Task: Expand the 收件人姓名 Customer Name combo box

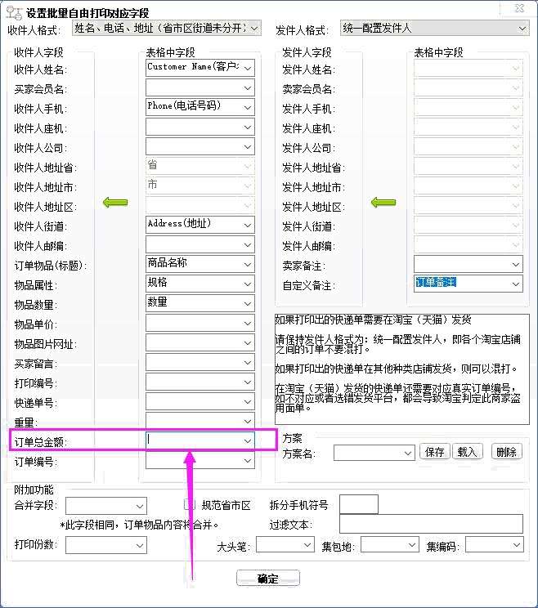Action: click(200, 68)
